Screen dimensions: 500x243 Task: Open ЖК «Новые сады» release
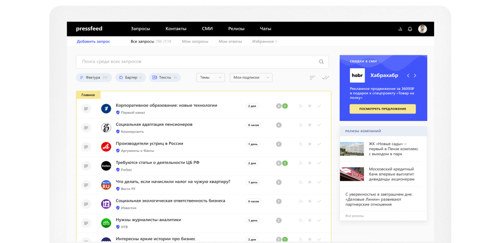[393, 149]
